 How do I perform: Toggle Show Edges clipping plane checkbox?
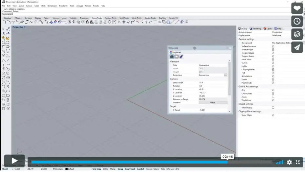273,115
